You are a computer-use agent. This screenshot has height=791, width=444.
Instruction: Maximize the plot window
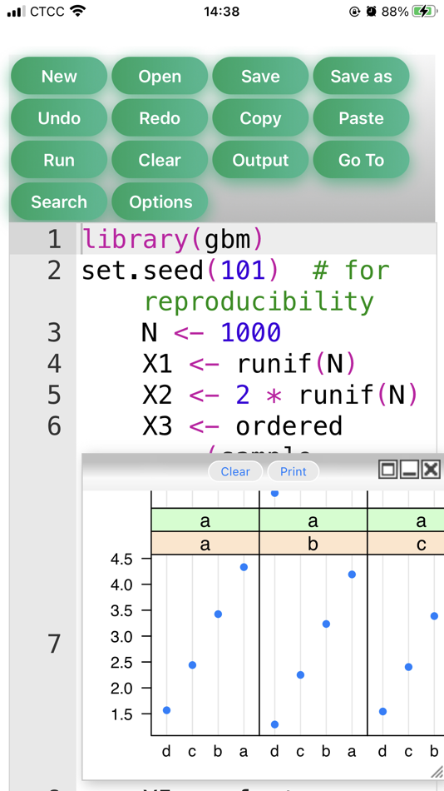click(x=387, y=470)
